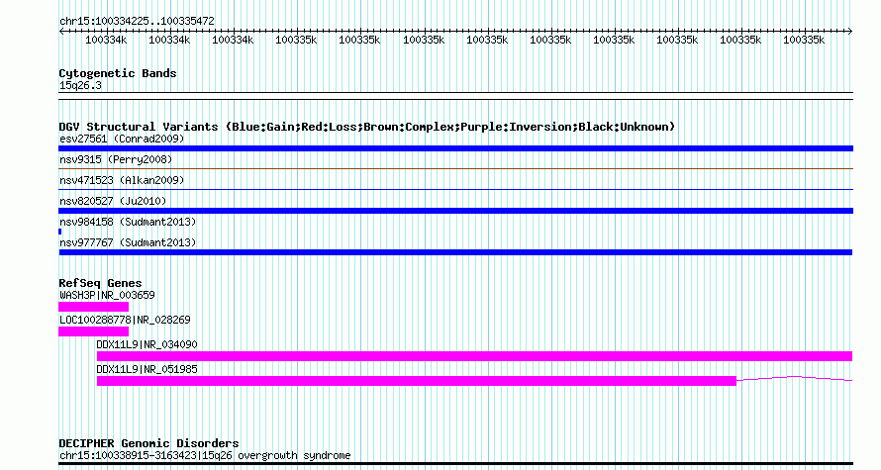Open the esv27561 (Conrad2009) variant label

click(x=122, y=139)
